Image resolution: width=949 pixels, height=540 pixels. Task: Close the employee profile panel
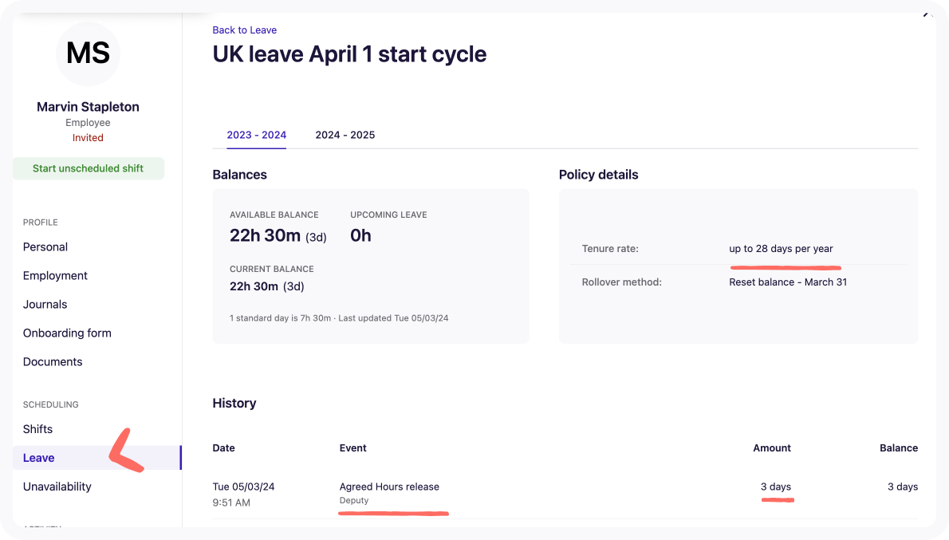pos(928,14)
